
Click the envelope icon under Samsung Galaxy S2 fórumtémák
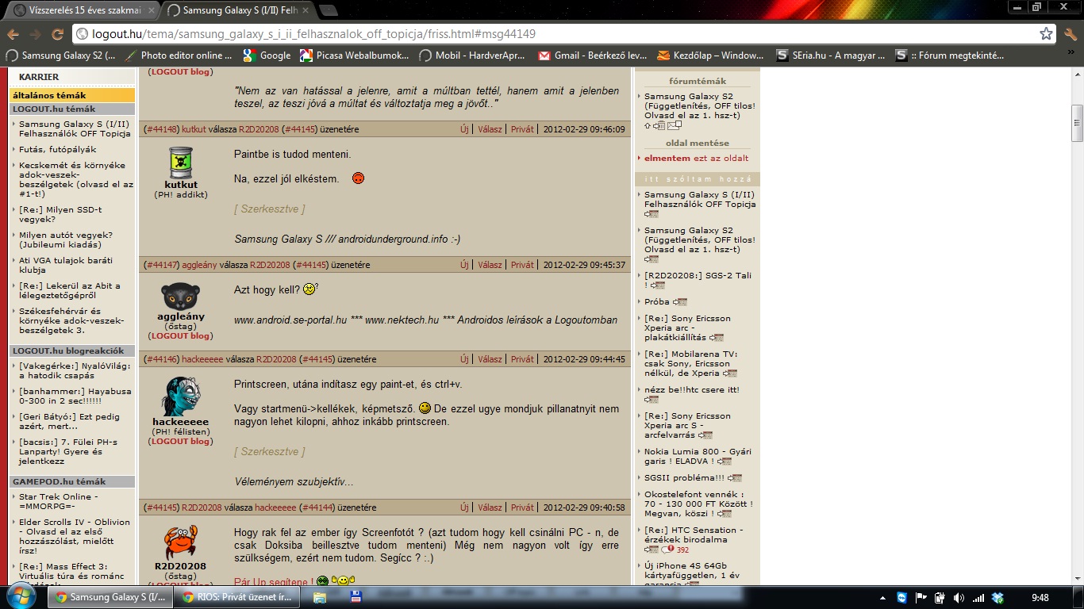(675, 125)
